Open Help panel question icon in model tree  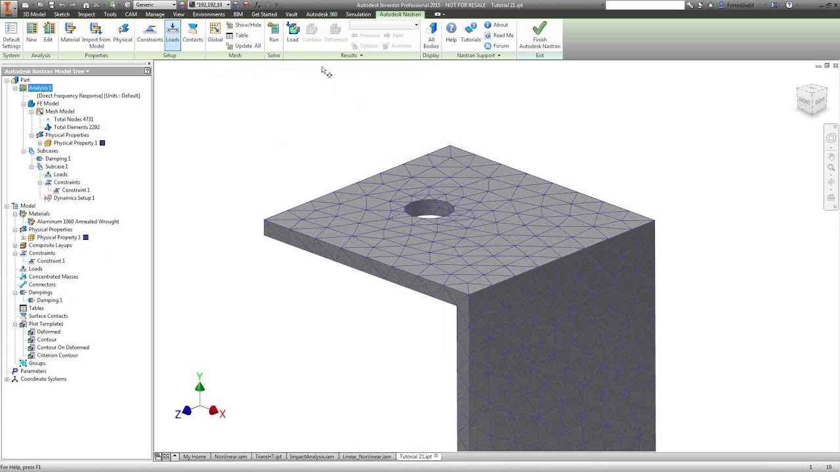pyautogui.click(x=148, y=71)
